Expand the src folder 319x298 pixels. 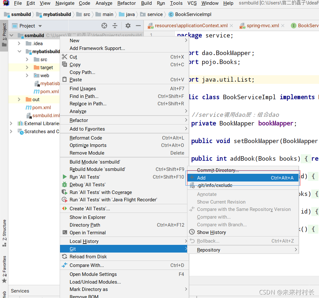click(27, 59)
